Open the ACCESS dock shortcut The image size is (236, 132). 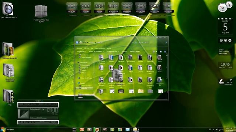pyautogui.click(x=86, y=7)
